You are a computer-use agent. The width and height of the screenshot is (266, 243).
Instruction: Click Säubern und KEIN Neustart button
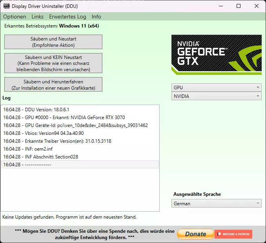53,63
